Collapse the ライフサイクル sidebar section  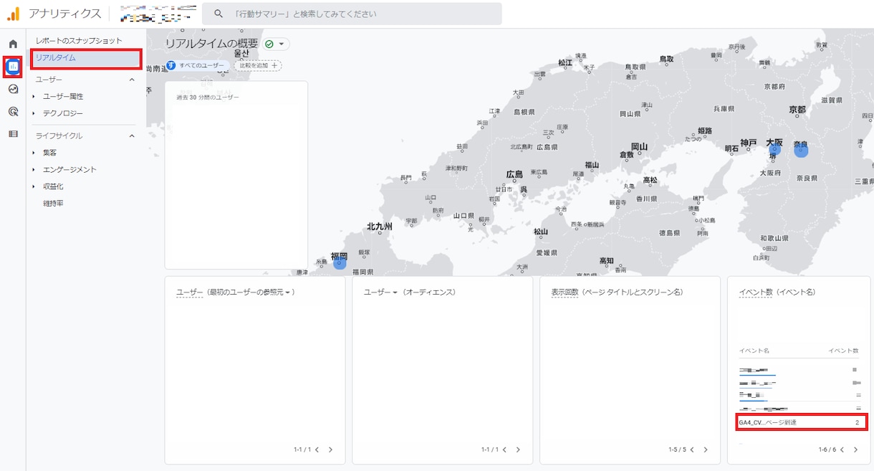(x=132, y=135)
